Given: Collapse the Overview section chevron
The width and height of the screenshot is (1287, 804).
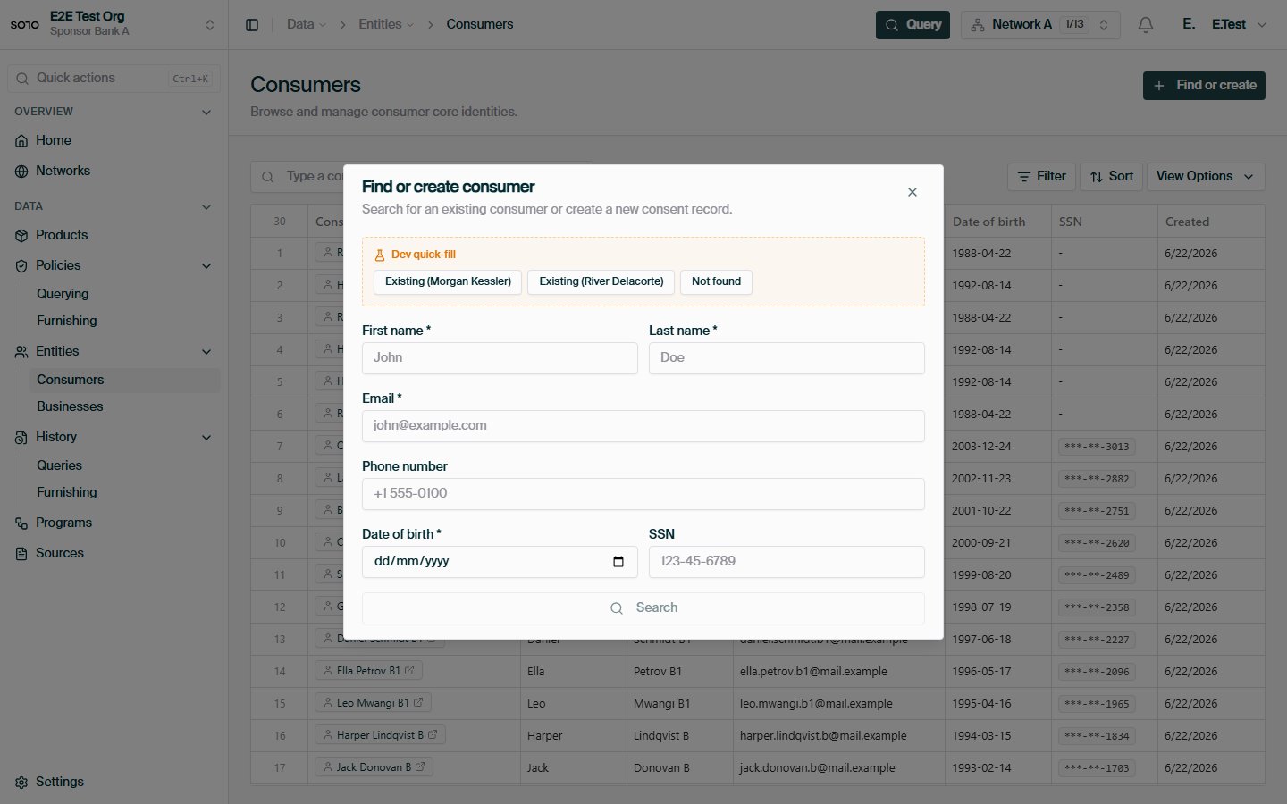Looking at the screenshot, I should [206, 113].
